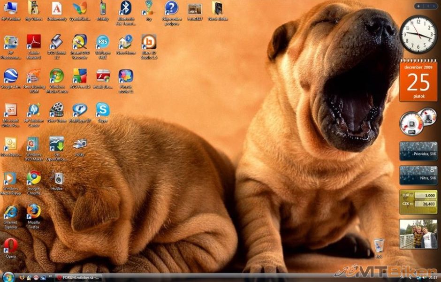Expand the Quick Launch overflow chevron

[50, 277]
